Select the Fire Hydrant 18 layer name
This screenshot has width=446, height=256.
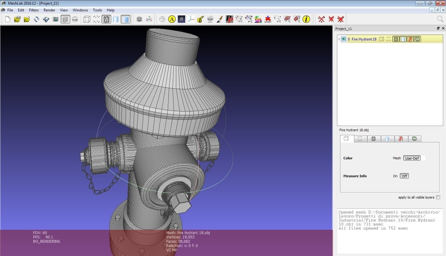pyautogui.click(x=364, y=39)
